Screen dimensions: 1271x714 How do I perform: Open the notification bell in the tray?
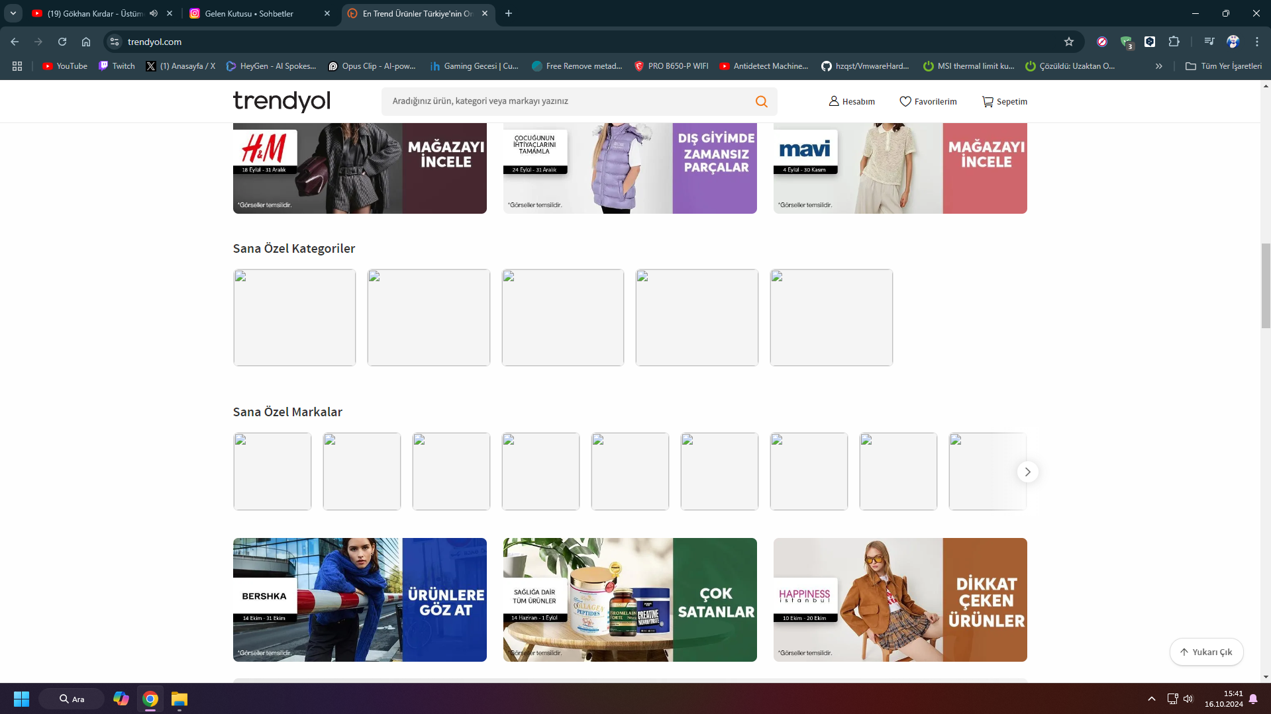pos(1253,699)
